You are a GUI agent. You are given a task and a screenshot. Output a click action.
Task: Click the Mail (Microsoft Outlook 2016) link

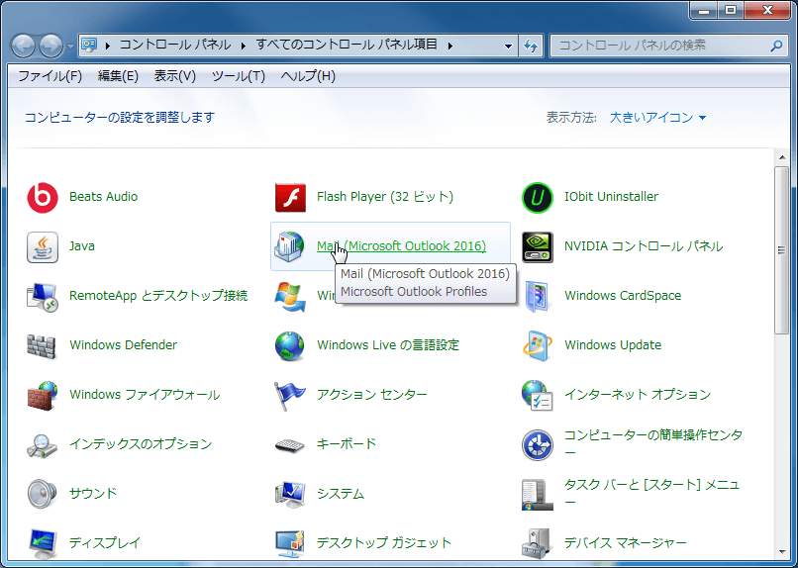coord(401,246)
